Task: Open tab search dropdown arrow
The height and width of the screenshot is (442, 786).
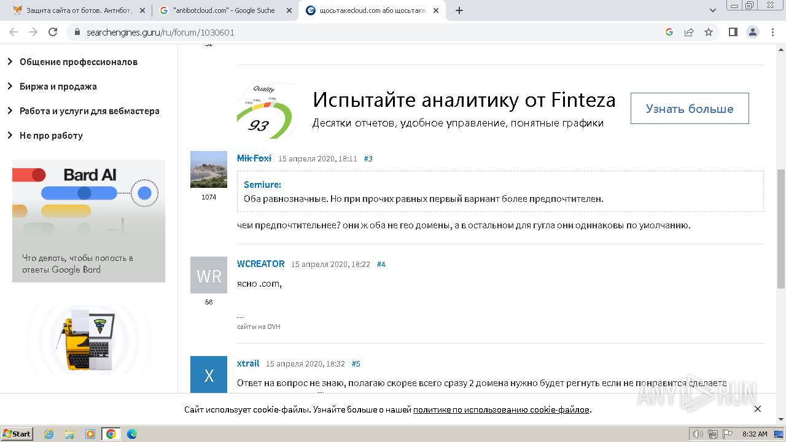Action: 713,10
